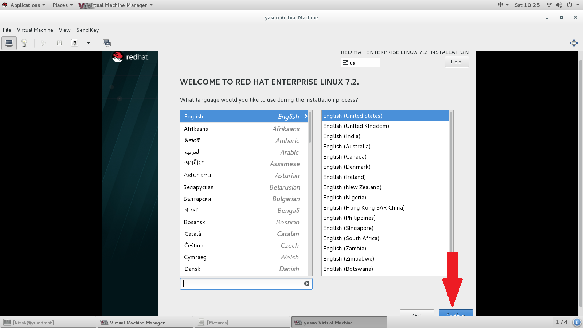This screenshot has height=328, width=583.
Task: Choose English (United States) locale
Action: (x=385, y=116)
